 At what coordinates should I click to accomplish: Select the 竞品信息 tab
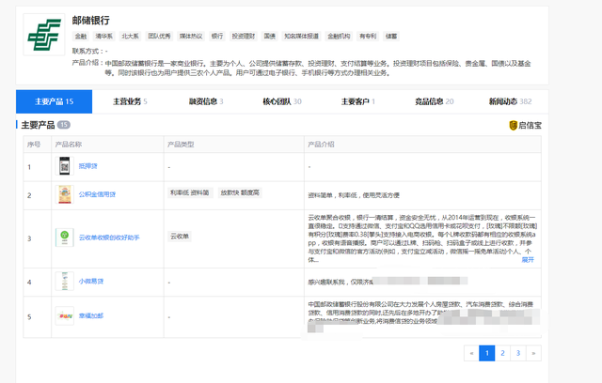pos(434,101)
